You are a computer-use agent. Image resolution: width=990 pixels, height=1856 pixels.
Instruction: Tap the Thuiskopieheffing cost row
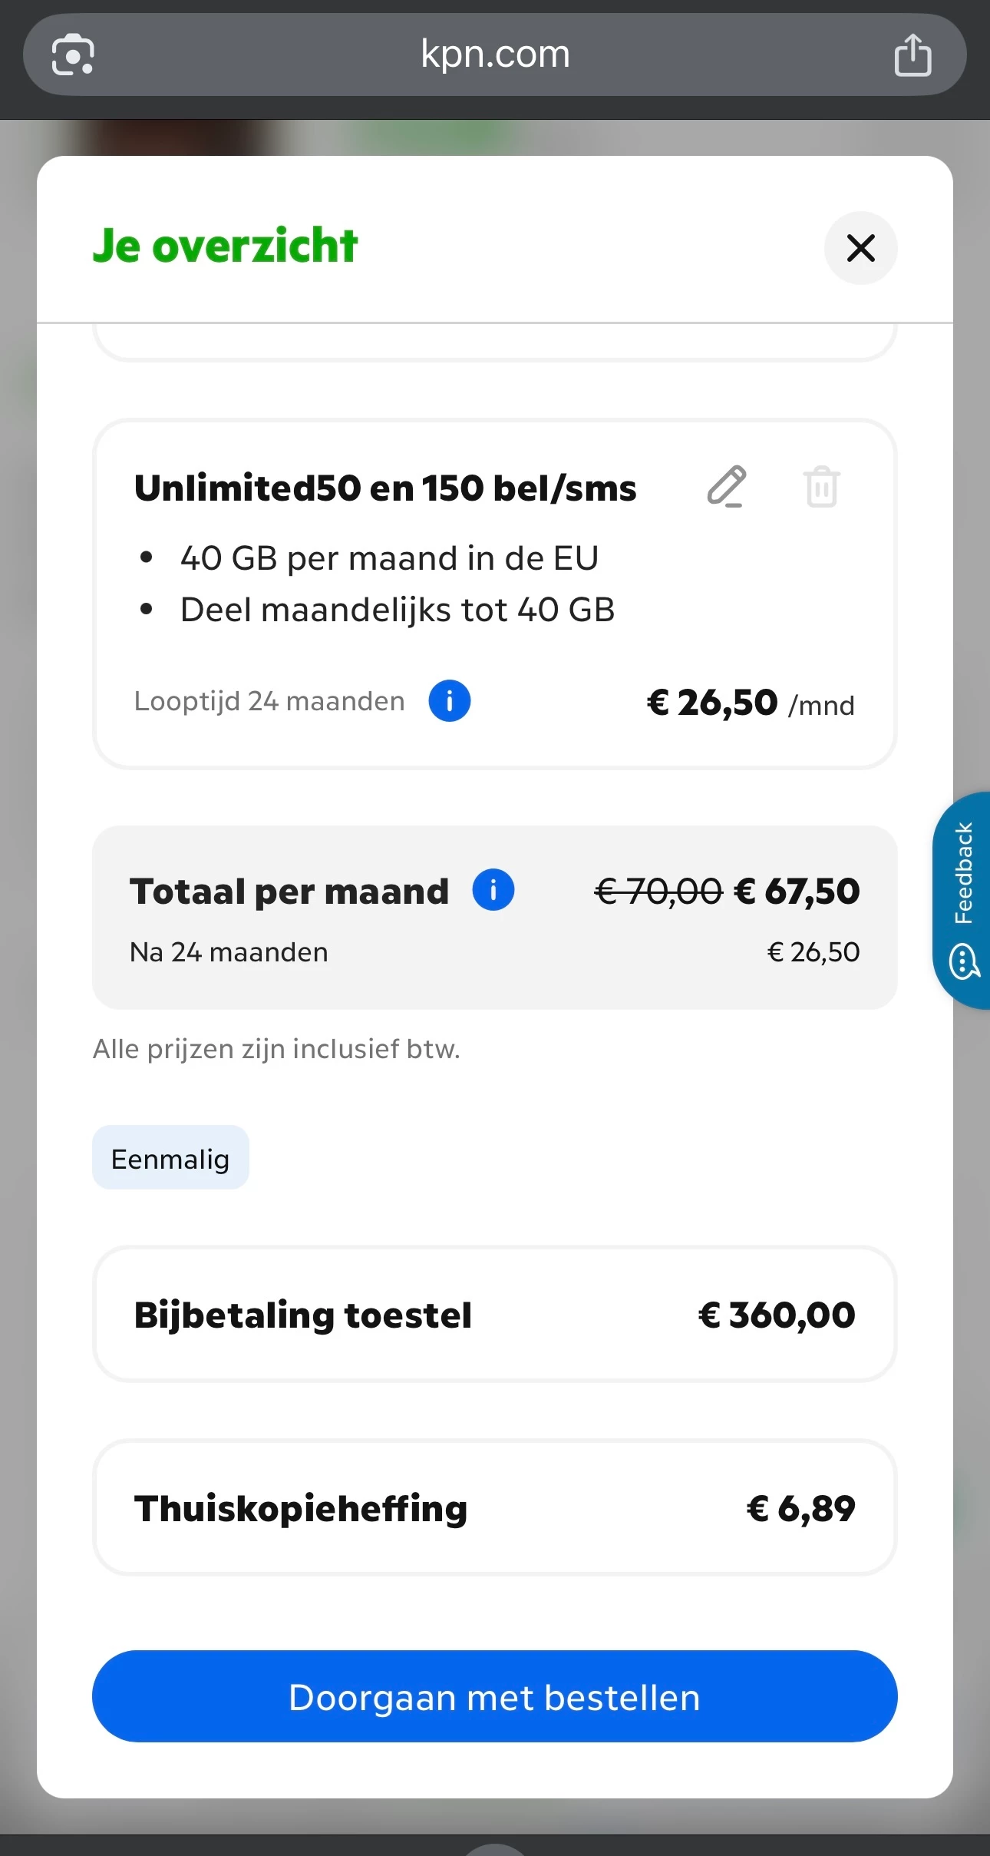pyautogui.click(x=495, y=1508)
